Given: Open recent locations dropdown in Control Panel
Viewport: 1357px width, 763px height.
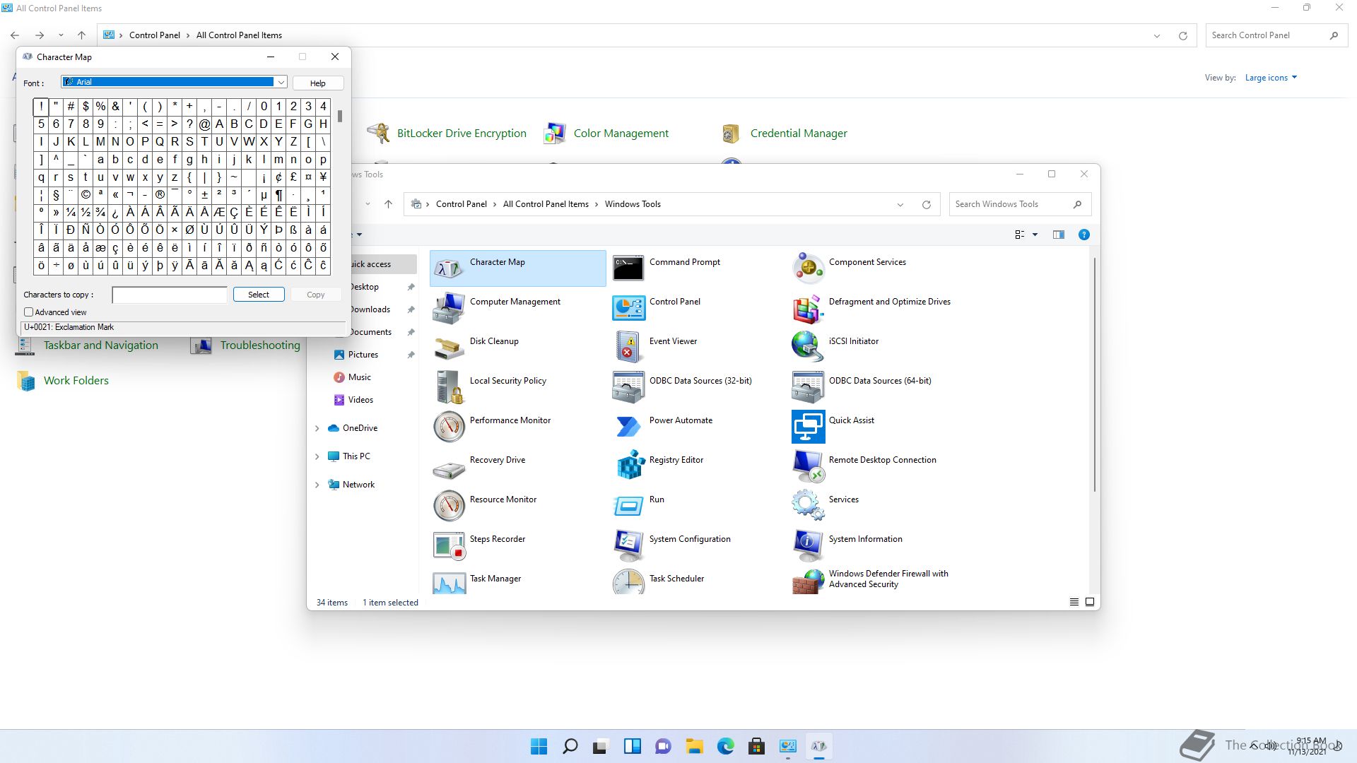Looking at the screenshot, I should click(x=61, y=35).
